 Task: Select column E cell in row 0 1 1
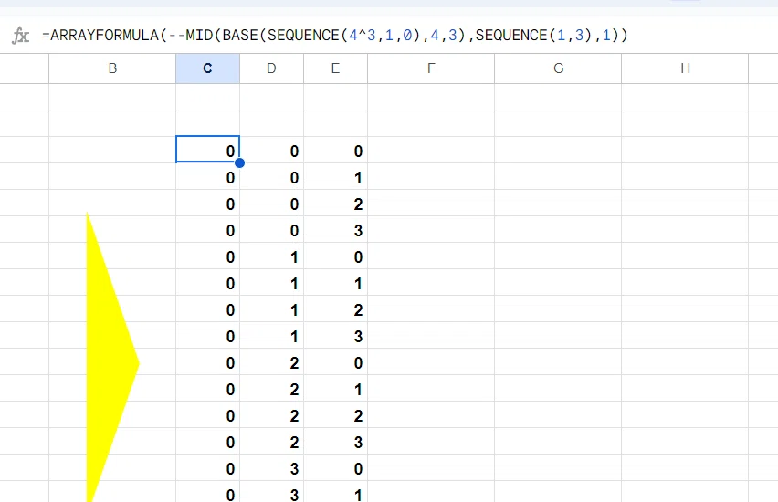(x=335, y=282)
